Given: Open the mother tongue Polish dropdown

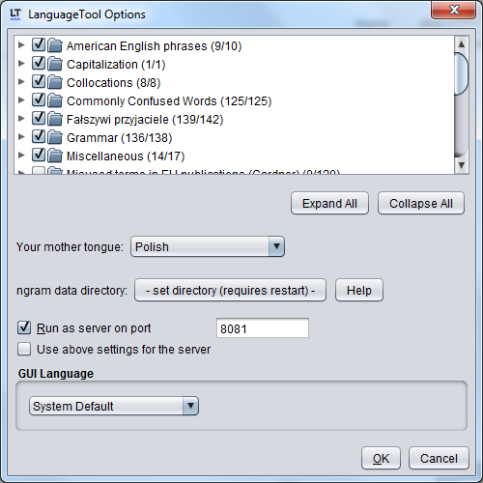Looking at the screenshot, I should 208,246.
